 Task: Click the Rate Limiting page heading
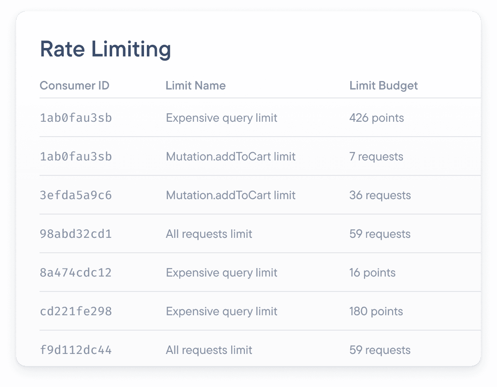pyautogui.click(x=105, y=50)
